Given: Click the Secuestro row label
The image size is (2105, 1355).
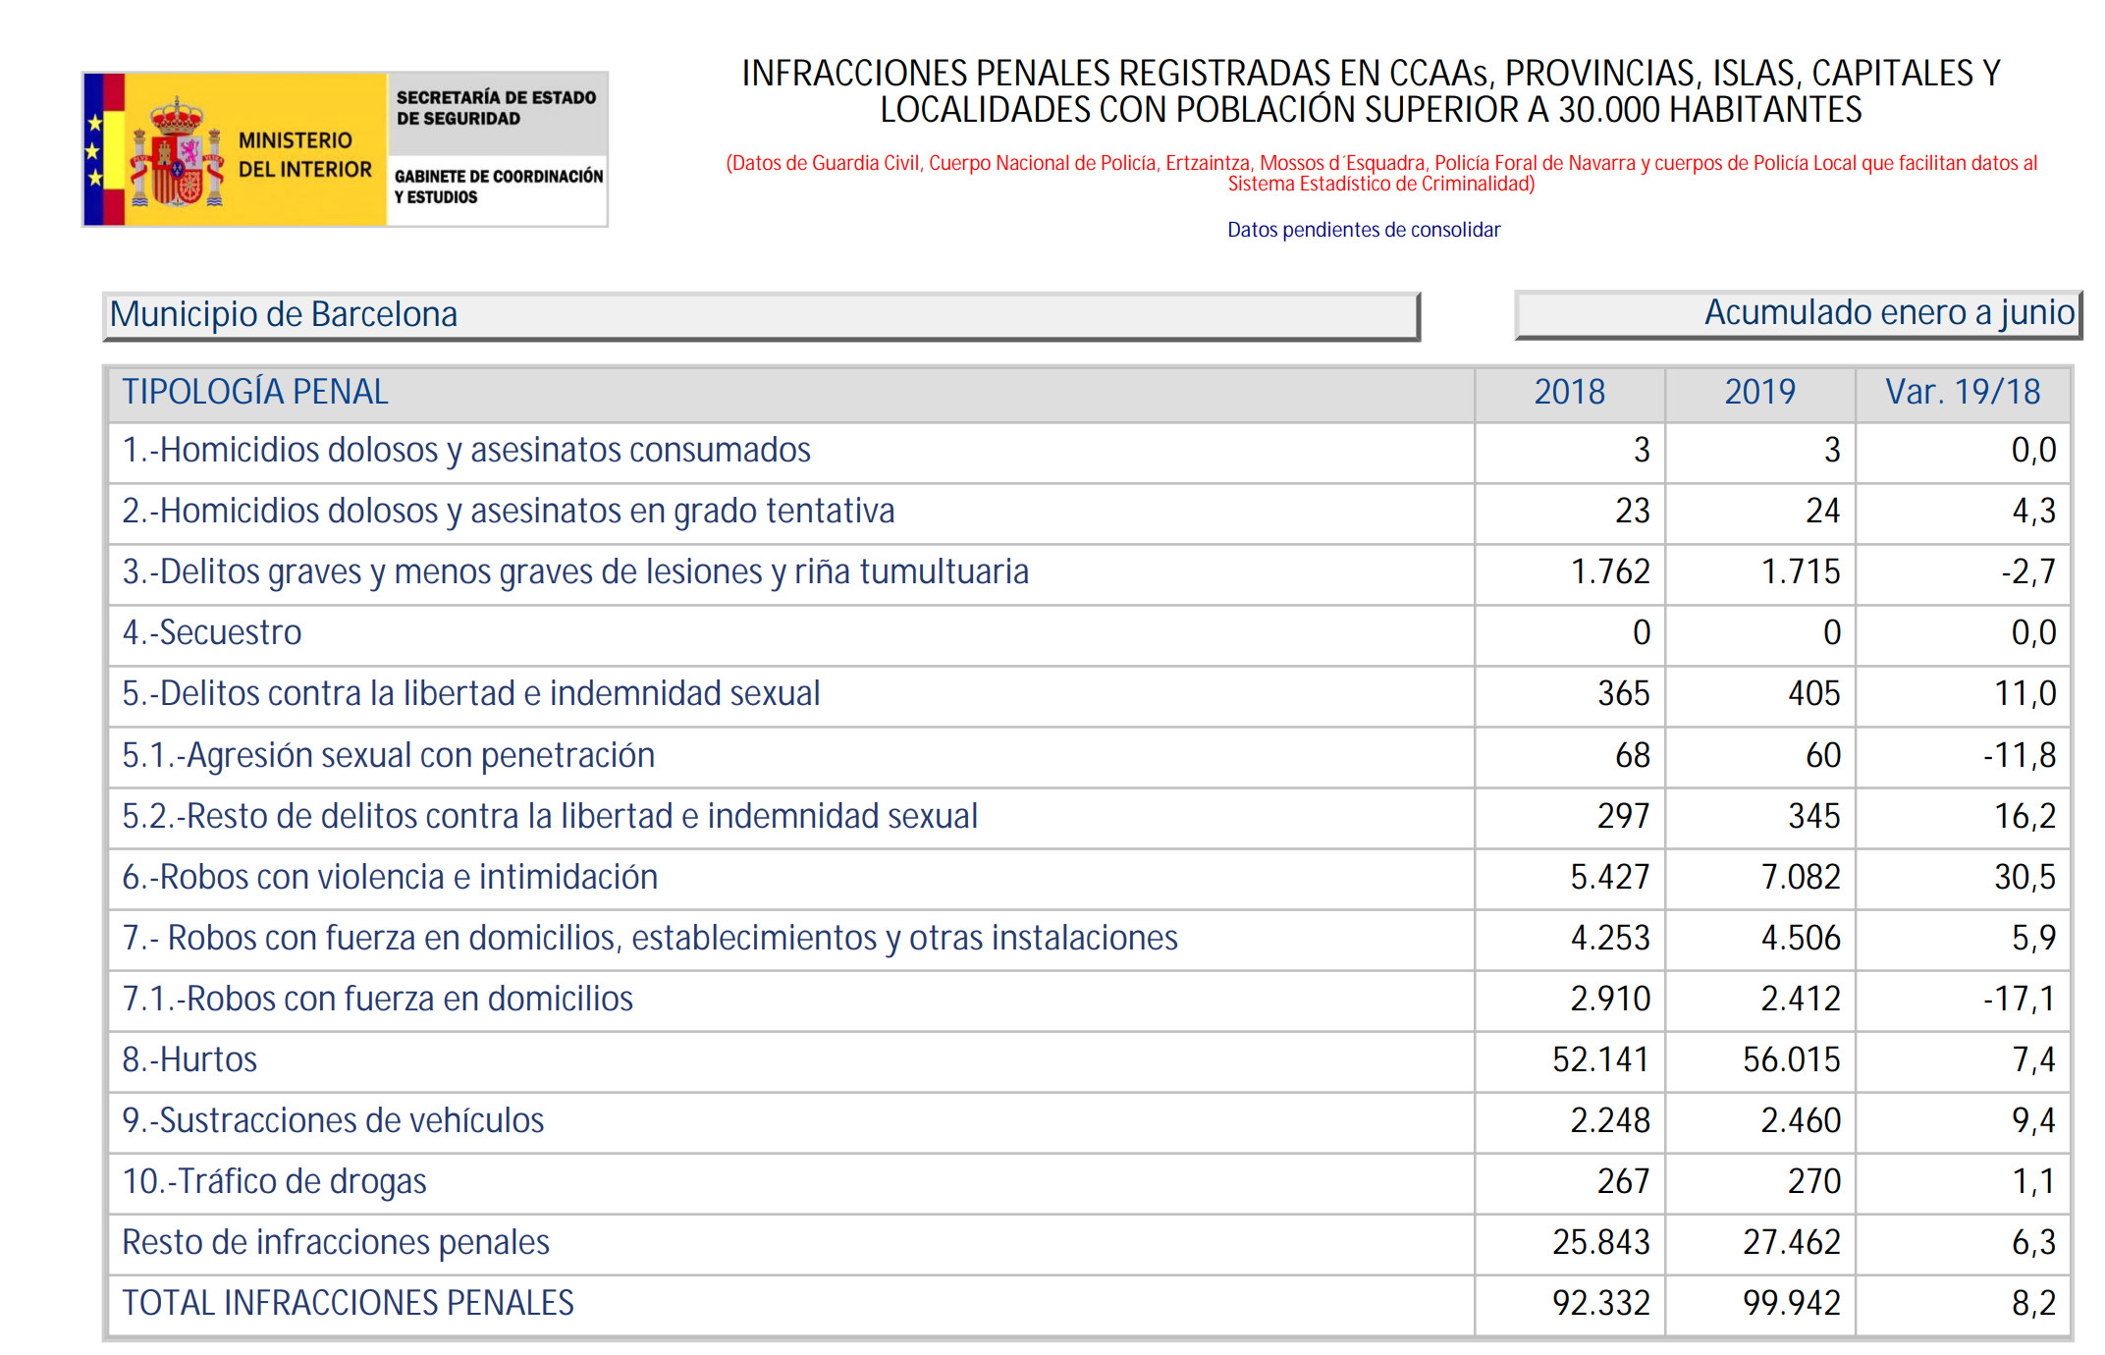Looking at the screenshot, I should (x=210, y=633).
